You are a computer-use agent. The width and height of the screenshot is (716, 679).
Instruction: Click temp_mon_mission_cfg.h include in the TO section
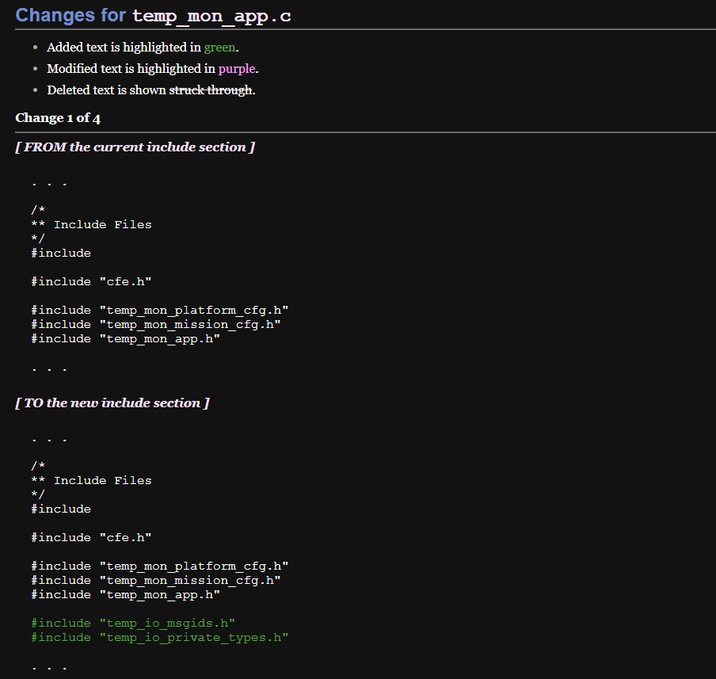pos(155,581)
